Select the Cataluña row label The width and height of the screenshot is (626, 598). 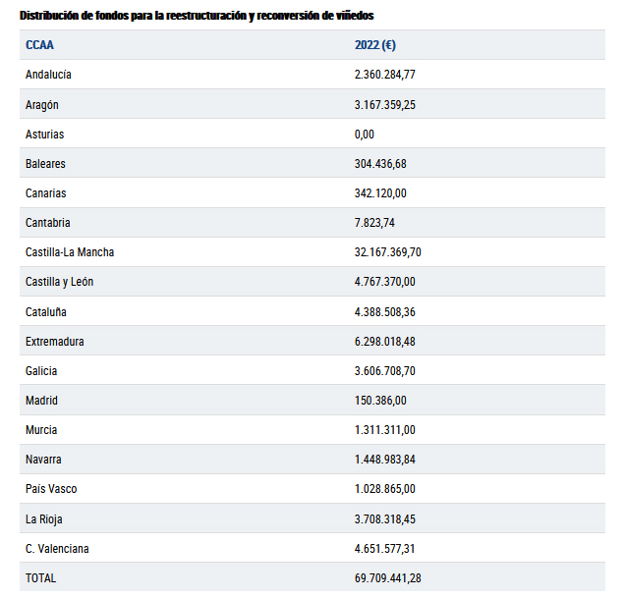(x=46, y=312)
